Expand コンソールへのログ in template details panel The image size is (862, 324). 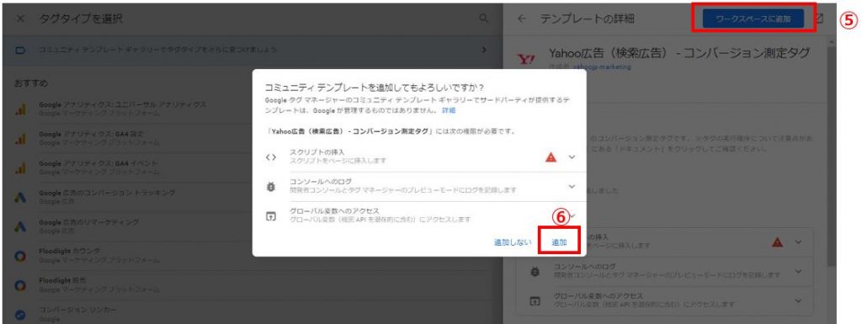[798, 271]
